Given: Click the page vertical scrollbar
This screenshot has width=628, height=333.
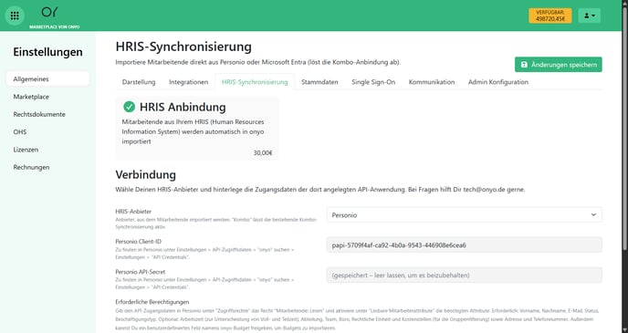Looking at the screenshot, I should pyautogui.click(x=624, y=128).
